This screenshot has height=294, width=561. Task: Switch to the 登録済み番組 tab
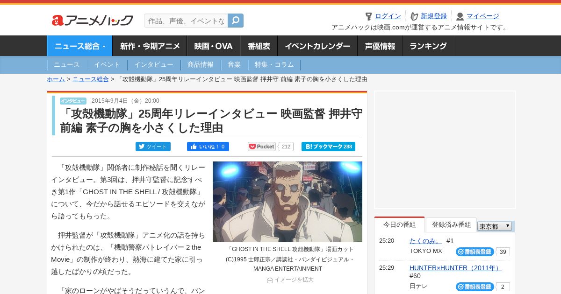451,224
